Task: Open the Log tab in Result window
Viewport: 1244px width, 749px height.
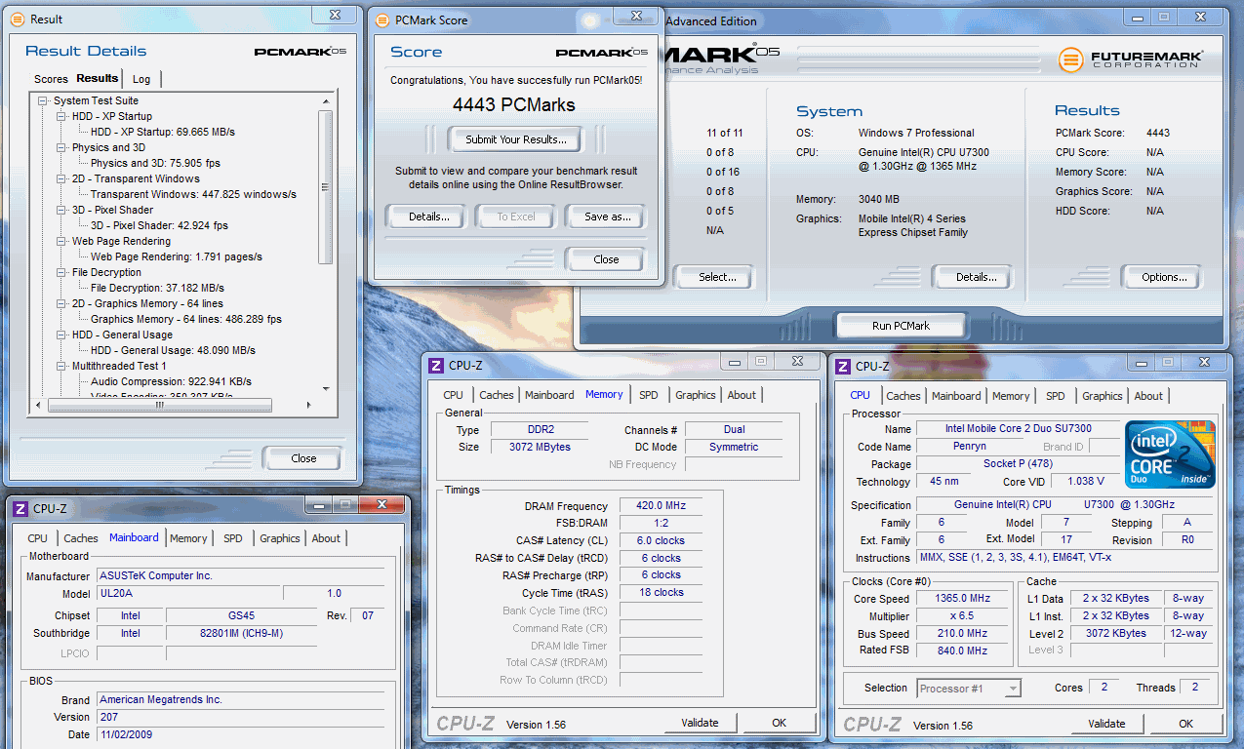Action: click(141, 79)
